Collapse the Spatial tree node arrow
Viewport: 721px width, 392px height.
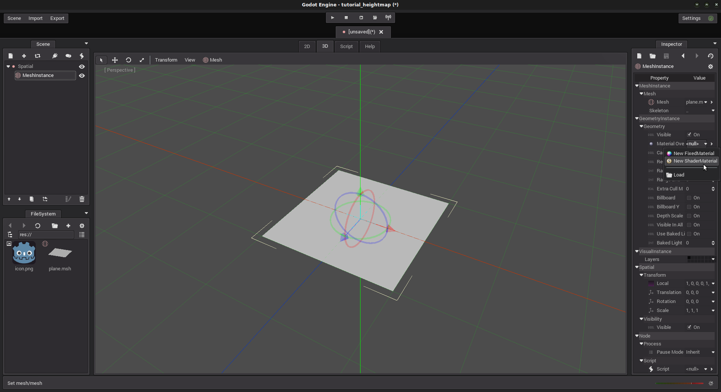coord(8,66)
